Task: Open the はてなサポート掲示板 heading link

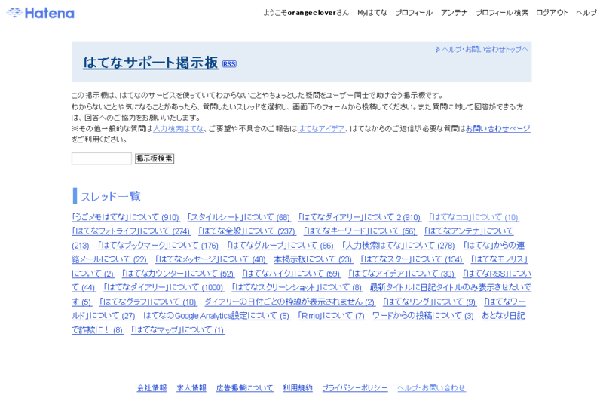Action: (151, 63)
